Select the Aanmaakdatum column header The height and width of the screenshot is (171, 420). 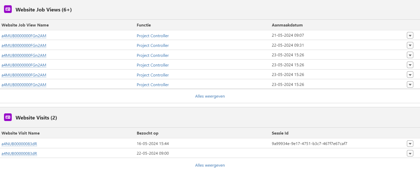tap(287, 25)
